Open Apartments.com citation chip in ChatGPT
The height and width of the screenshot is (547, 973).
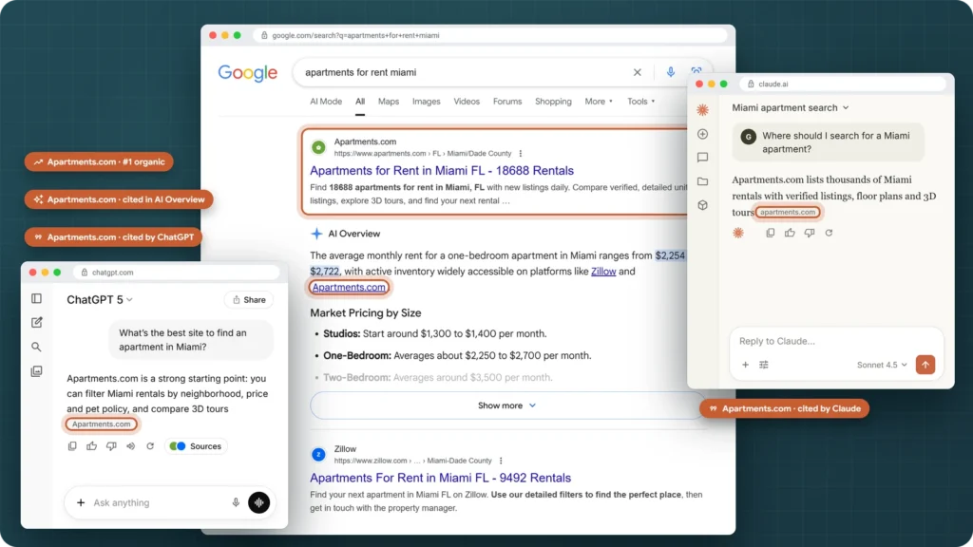click(101, 424)
